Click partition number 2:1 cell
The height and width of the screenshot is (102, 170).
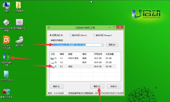61,67
